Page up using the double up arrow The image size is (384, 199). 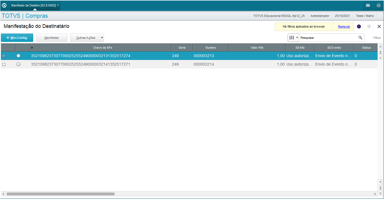(x=380, y=52)
